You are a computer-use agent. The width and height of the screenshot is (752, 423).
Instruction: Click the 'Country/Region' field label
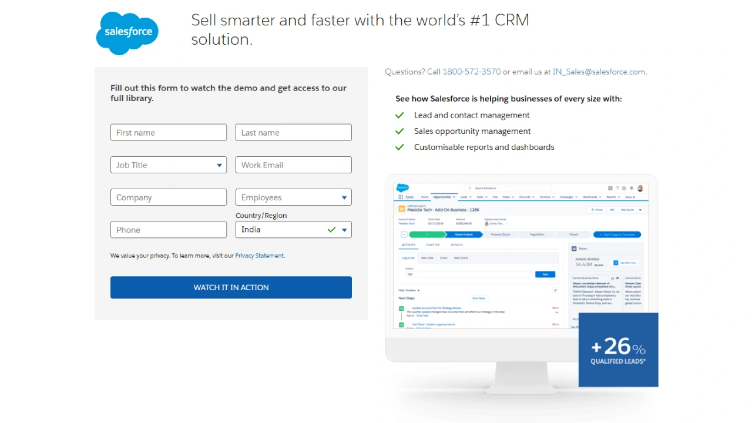(261, 216)
